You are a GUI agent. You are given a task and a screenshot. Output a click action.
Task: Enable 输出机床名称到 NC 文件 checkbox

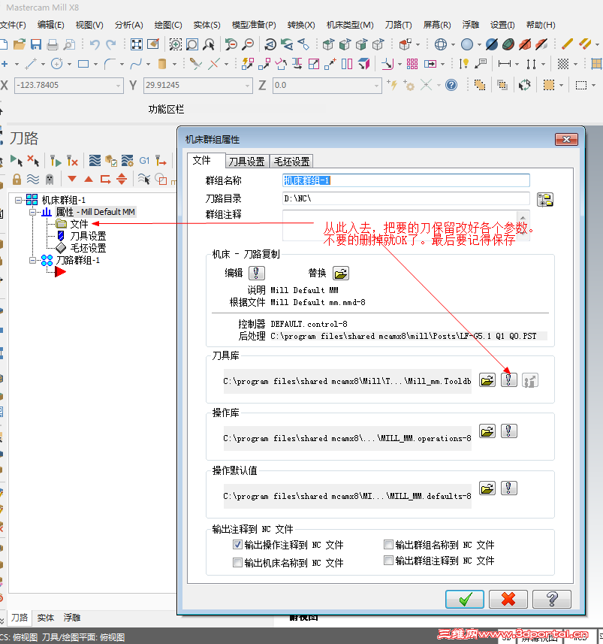(x=237, y=562)
